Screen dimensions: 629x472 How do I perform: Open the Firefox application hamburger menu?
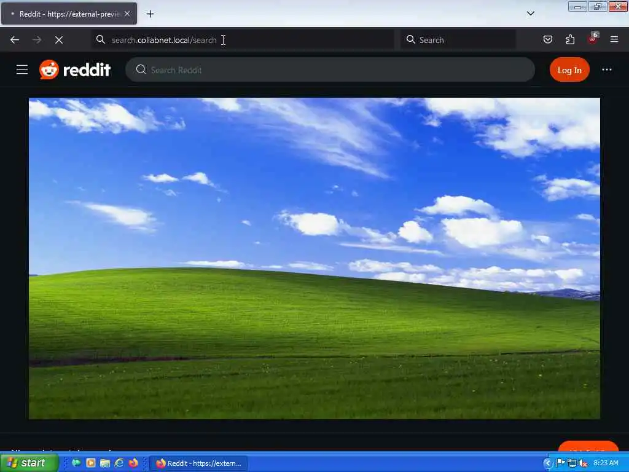click(x=614, y=39)
